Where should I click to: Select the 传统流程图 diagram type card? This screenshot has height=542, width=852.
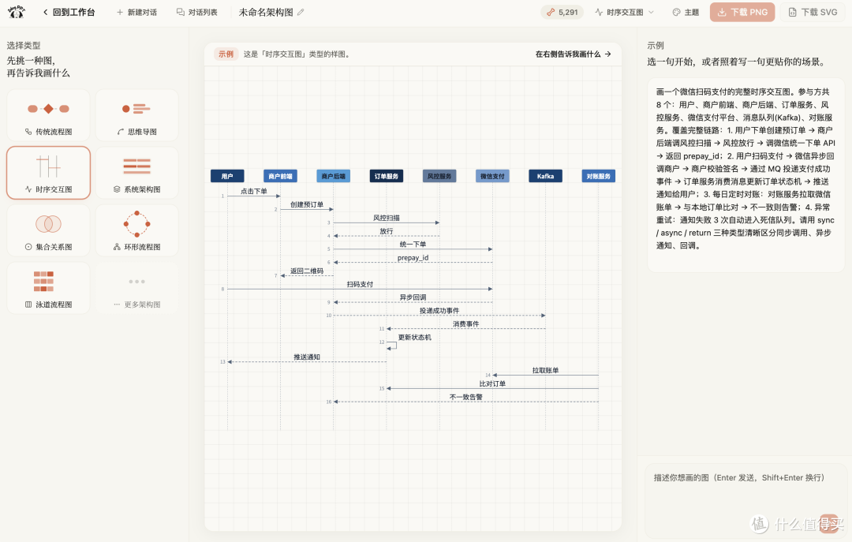pos(48,115)
